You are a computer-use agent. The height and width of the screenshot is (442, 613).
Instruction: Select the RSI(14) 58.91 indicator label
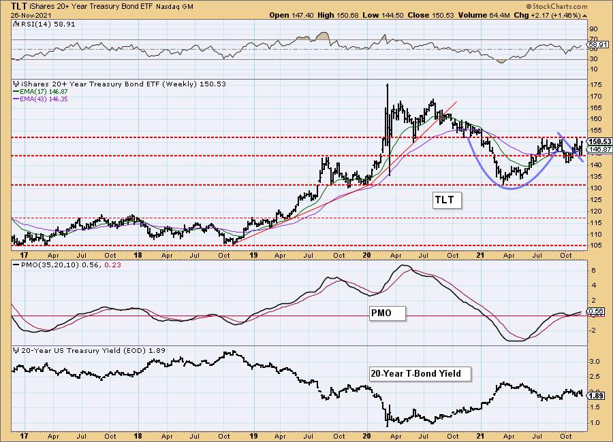(x=47, y=24)
